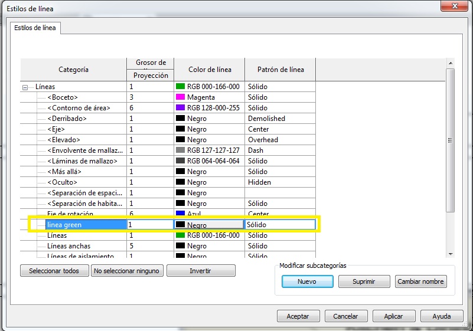The image size is (473, 331).
Task: Click the Magenta color swatch for Boceto
Action: pos(181,97)
